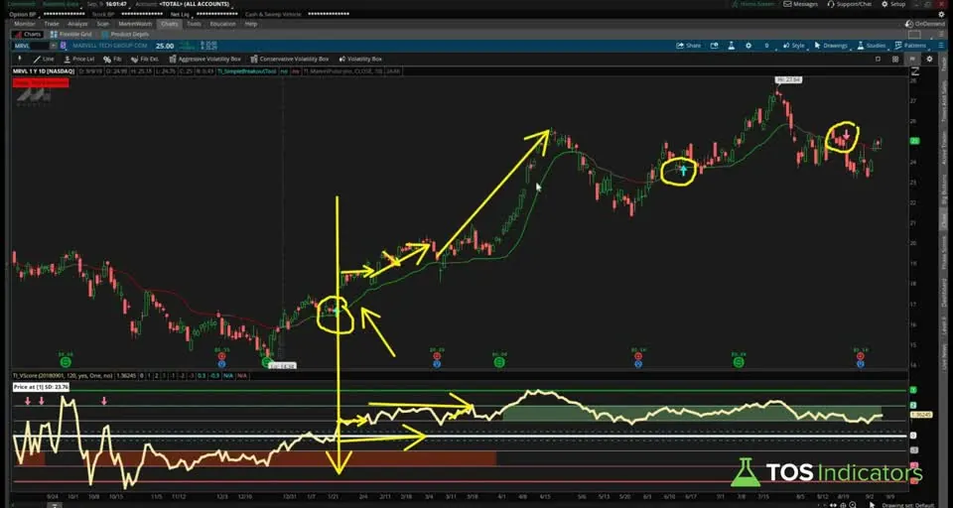Click the MRVL symbol input field
The width and height of the screenshot is (953, 508).
[31, 46]
